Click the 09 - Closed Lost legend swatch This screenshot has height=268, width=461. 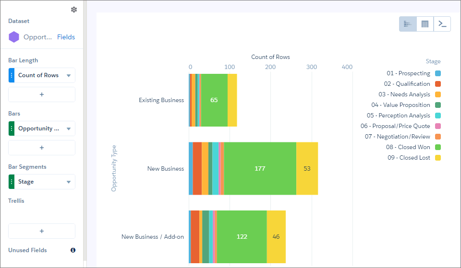coord(438,158)
